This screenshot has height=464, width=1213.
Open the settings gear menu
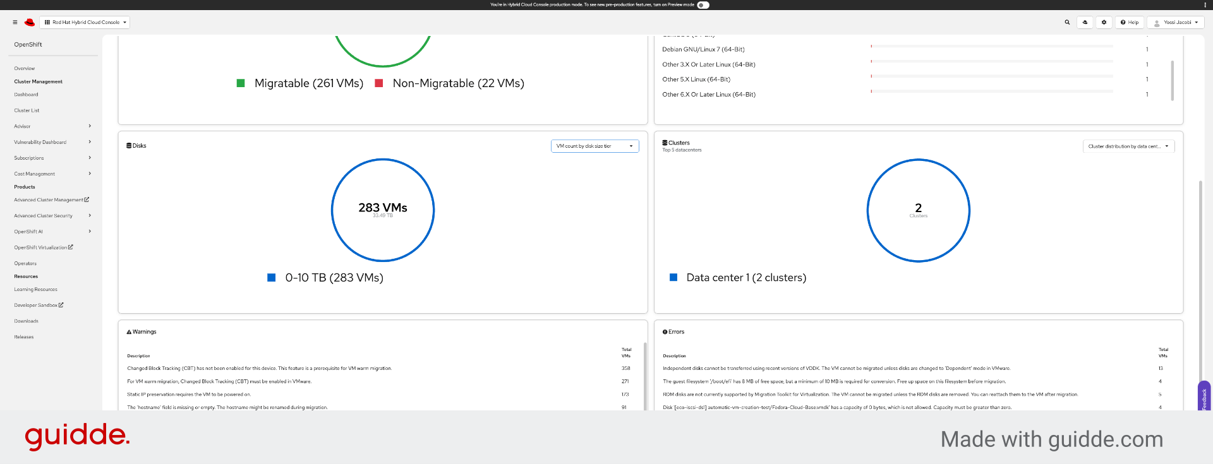pos(1104,22)
